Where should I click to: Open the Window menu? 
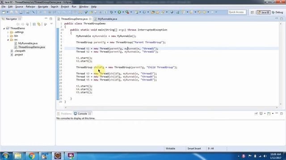click(x=84, y=7)
